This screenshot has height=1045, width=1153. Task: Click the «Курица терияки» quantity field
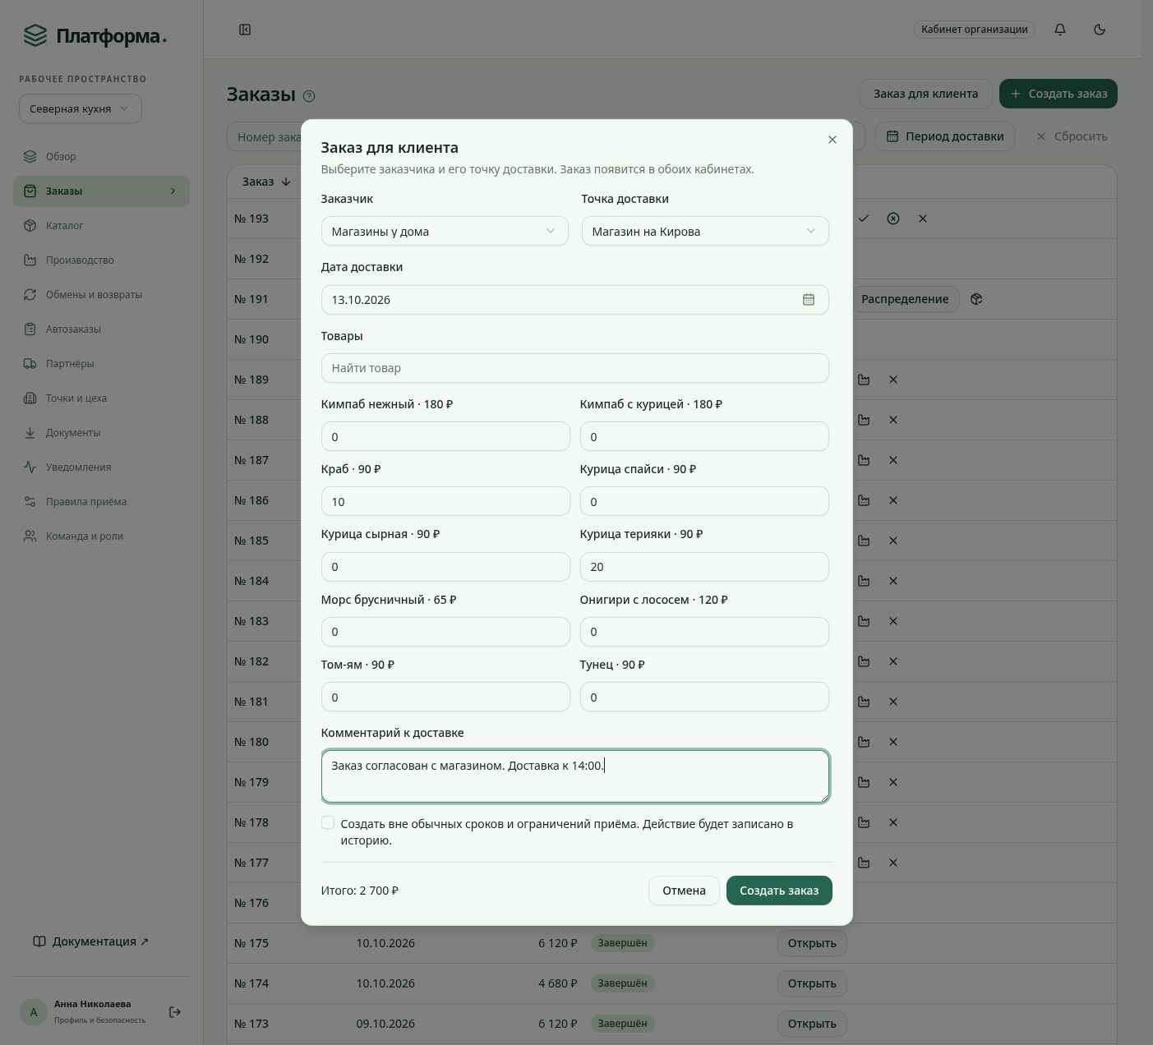tap(704, 566)
